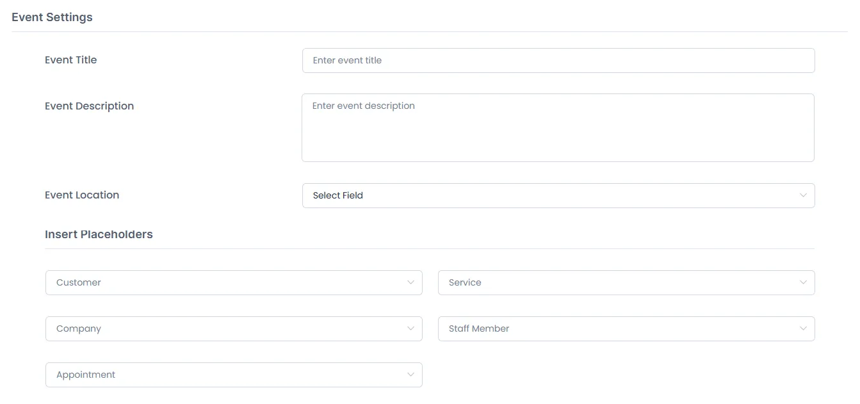Focus the Event Title input field
Image resolution: width=860 pixels, height=404 pixels.
(x=558, y=60)
